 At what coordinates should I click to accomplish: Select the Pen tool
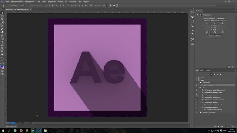click(2, 45)
